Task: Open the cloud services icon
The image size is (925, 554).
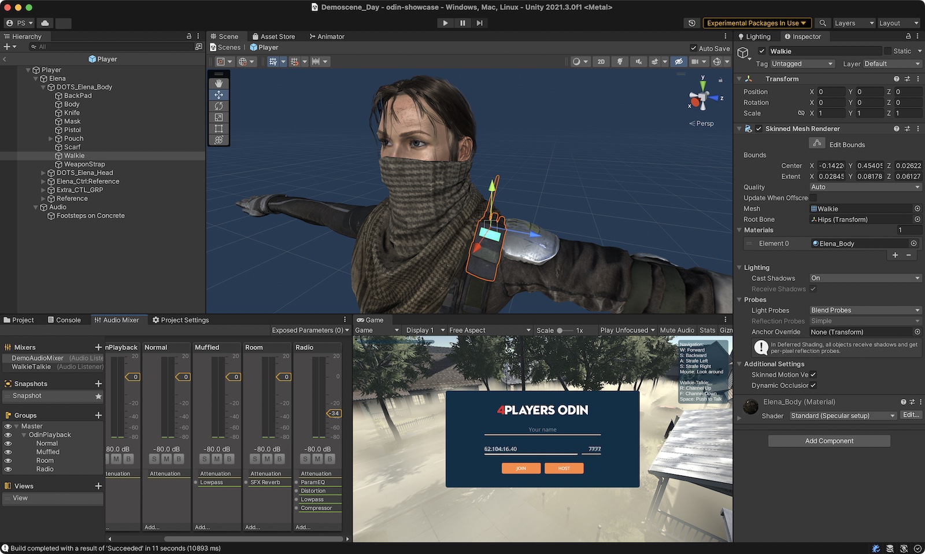Action: click(x=45, y=23)
